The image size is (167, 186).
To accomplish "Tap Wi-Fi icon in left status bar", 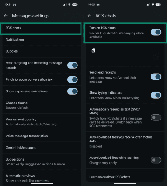I will click(69, 4).
